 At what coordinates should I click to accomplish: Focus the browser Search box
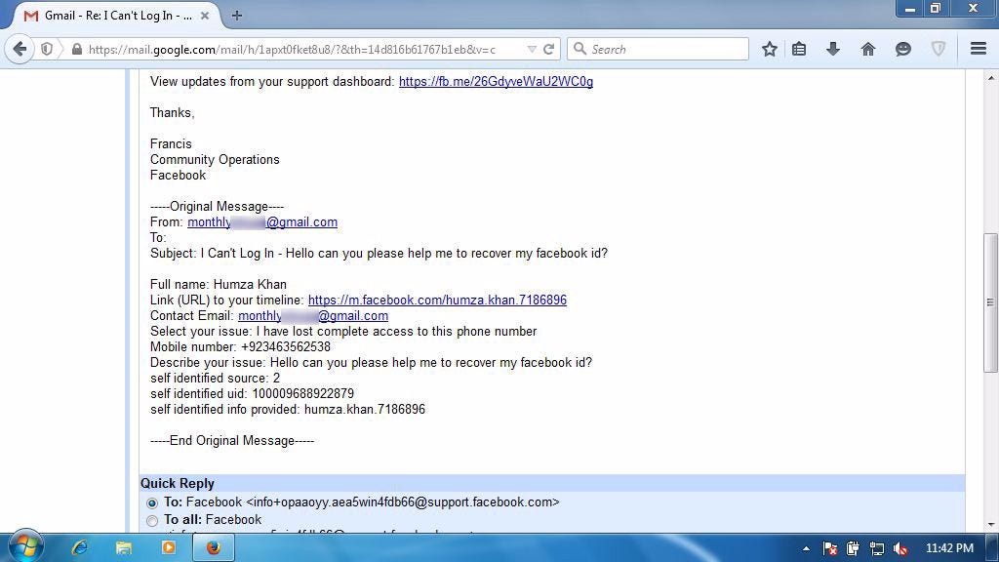pos(658,49)
